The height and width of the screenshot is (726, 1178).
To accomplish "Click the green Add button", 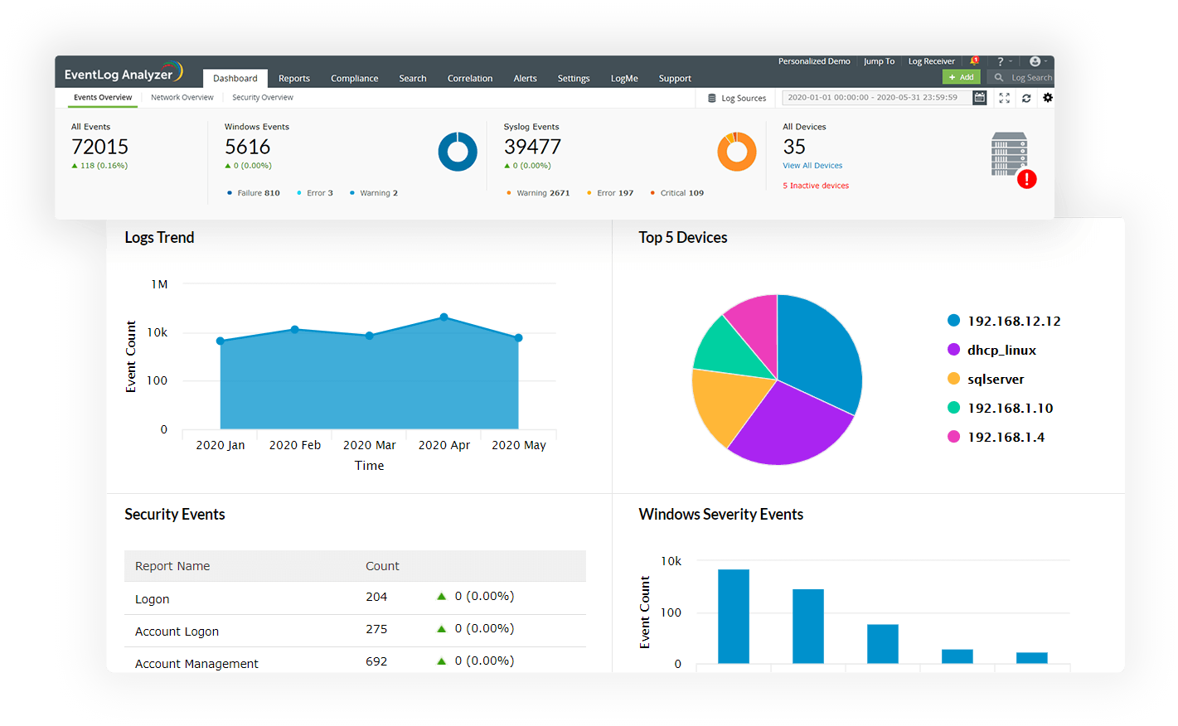I will [962, 77].
